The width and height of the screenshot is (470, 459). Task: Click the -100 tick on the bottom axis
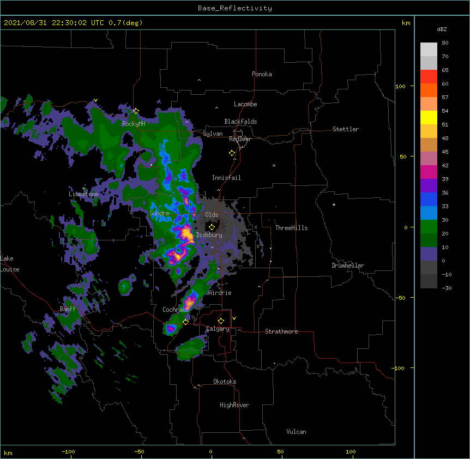[x=68, y=451]
